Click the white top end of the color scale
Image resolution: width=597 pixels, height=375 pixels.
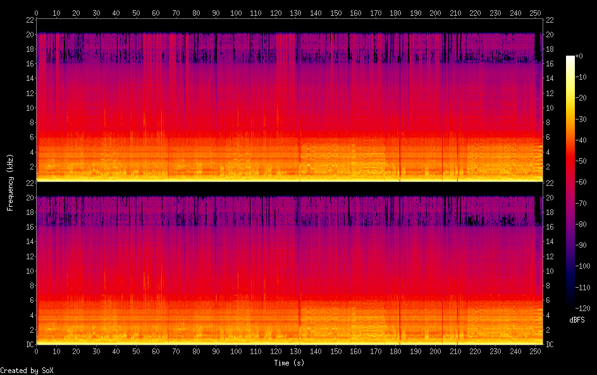[570, 58]
